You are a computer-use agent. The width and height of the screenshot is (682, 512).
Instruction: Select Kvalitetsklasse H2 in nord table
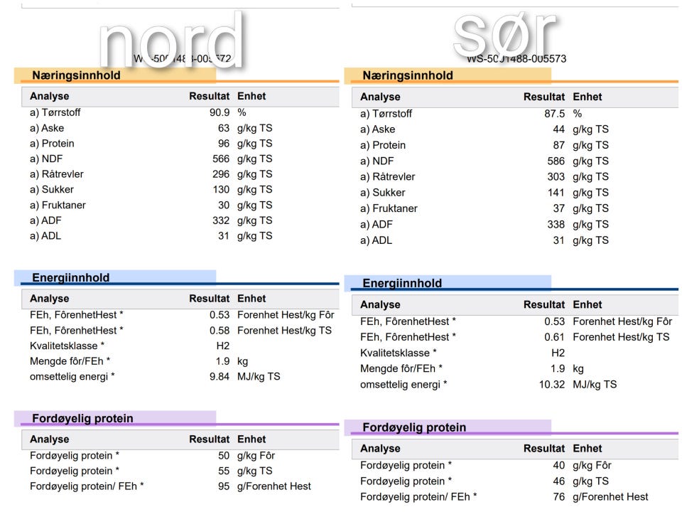click(x=222, y=346)
